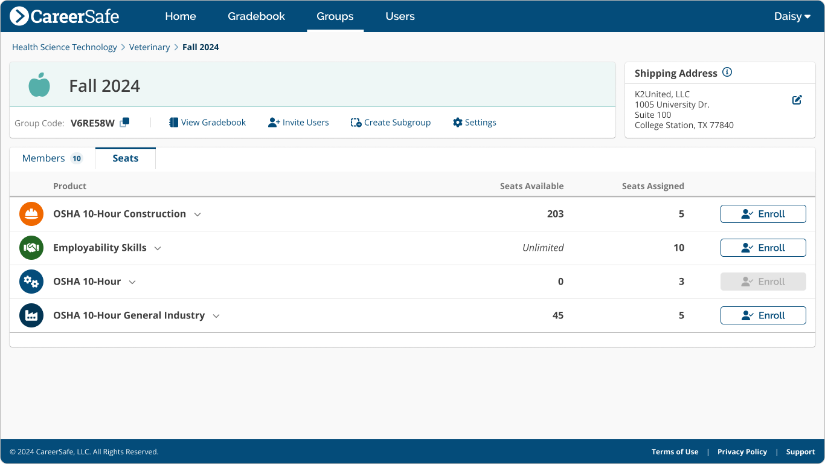The image size is (825, 464).
Task: Click the edit shipping address pencil icon
Action: point(797,100)
